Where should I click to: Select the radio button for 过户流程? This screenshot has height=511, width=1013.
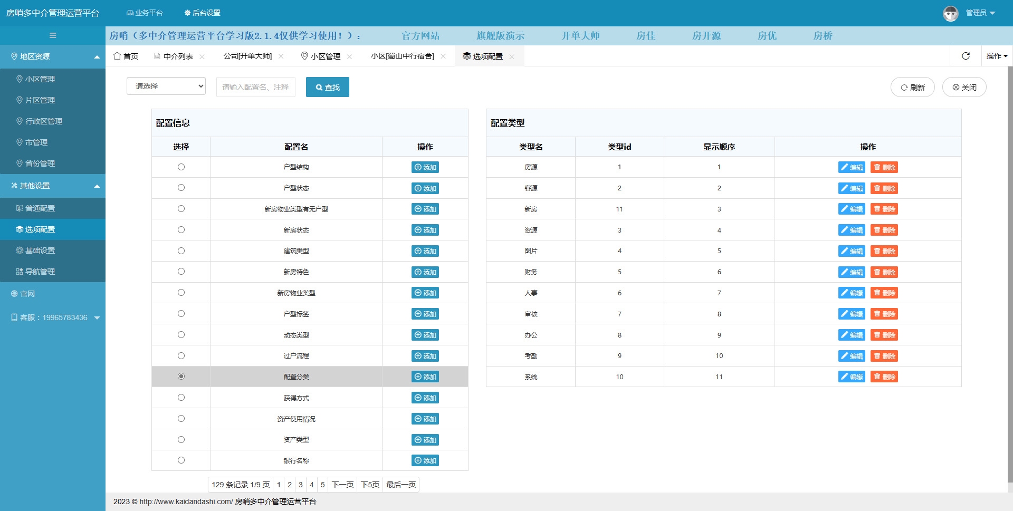click(181, 355)
